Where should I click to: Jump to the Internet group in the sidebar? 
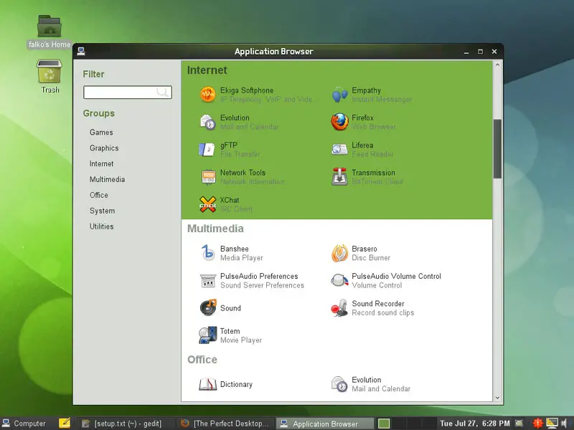101,164
